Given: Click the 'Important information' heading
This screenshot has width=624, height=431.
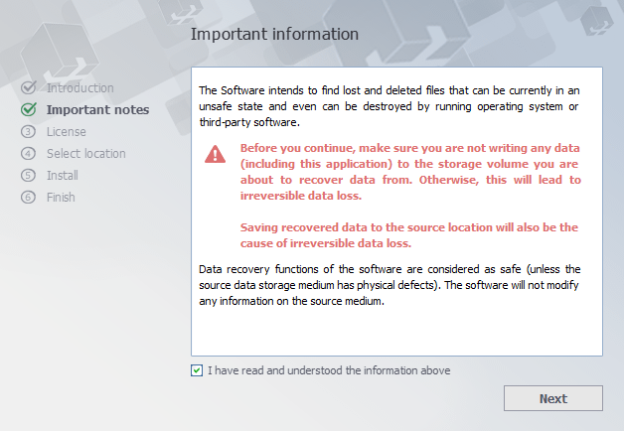Looking at the screenshot, I should click(274, 34).
